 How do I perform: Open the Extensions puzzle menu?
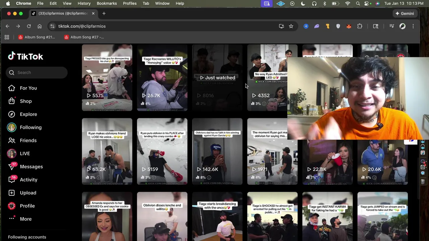(360, 26)
